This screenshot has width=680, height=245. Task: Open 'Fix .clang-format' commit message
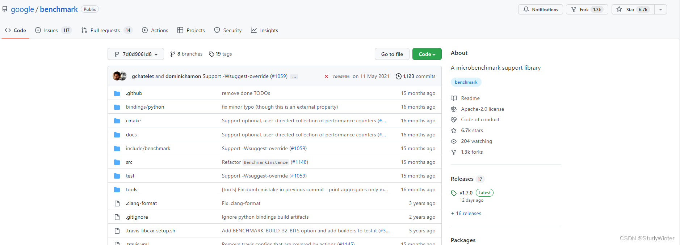pyautogui.click(x=241, y=204)
